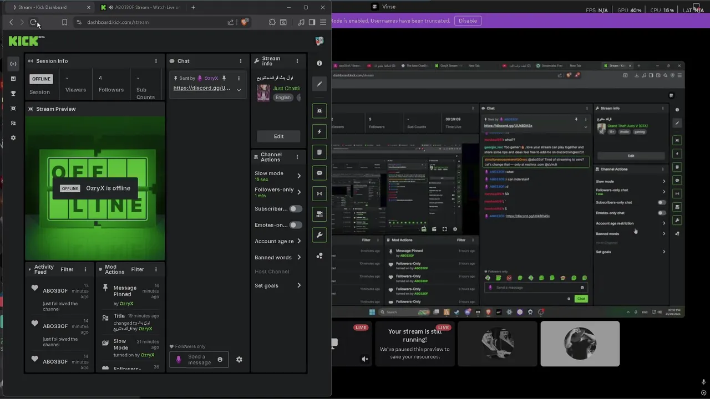Click the info icon in right widget bar
This screenshot has height=399, width=710.
319,63
